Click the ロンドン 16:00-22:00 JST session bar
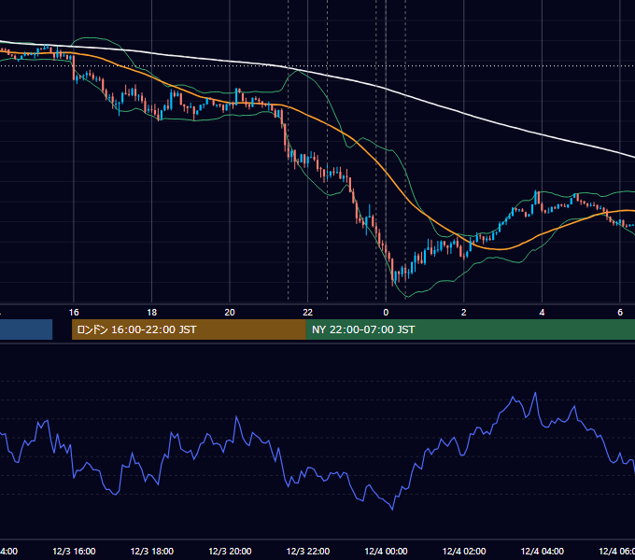The height and width of the screenshot is (560, 635). click(x=189, y=329)
